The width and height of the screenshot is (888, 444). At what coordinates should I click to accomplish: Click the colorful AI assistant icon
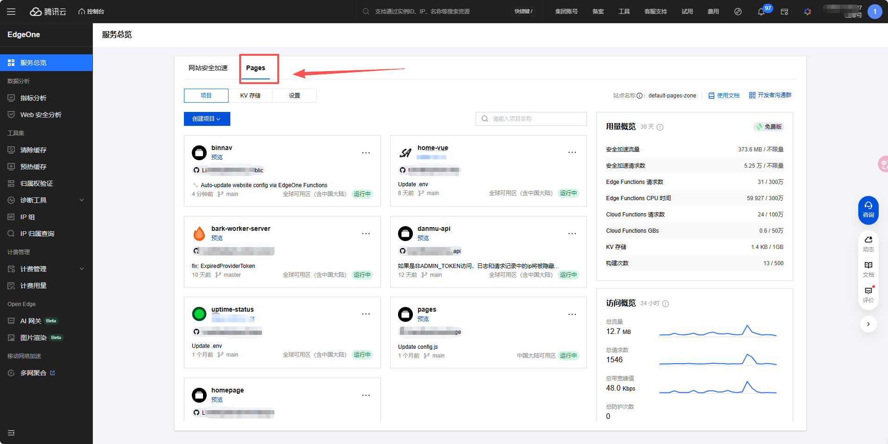[x=808, y=12]
